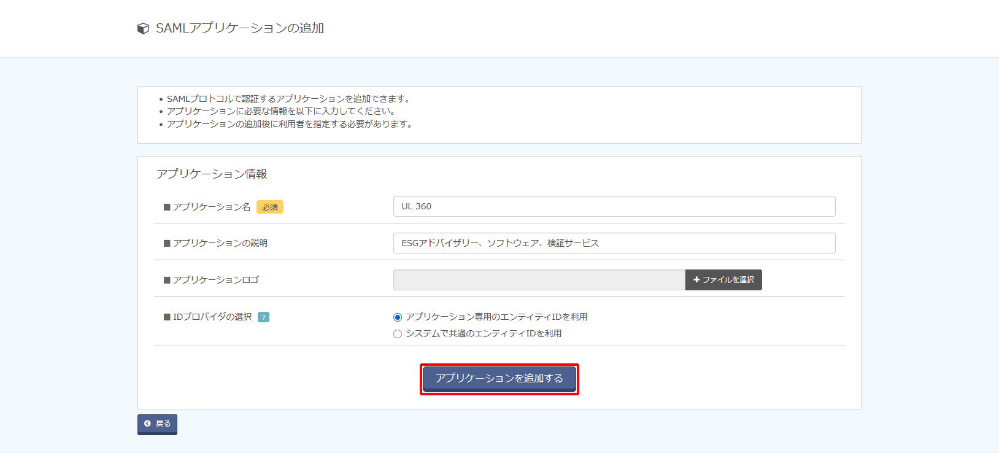Click the アプリケーションロゴ field label
The width and height of the screenshot is (999, 453).
click(x=215, y=280)
